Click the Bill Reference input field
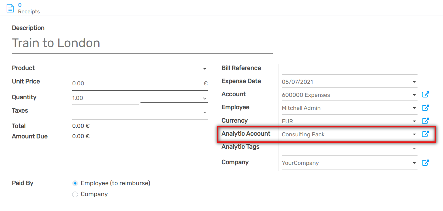Image resolution: width=443 pixels, height=211 pixels. tap(349, 68)
